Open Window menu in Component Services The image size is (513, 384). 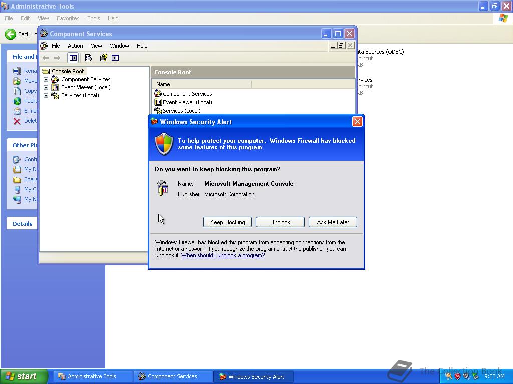[119, 46]
